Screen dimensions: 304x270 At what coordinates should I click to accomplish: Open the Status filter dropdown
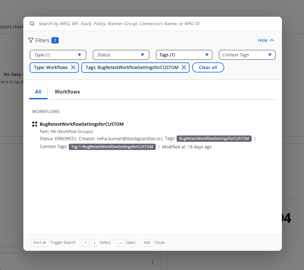pyautogui.click(x=121, y=55)
